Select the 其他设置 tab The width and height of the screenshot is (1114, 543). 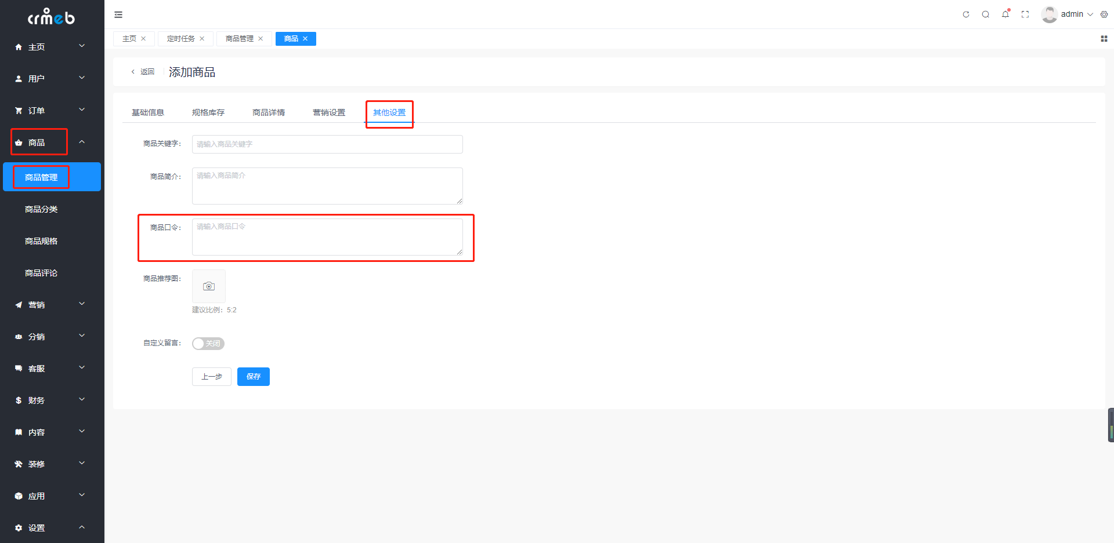click(x=389, y=112)
